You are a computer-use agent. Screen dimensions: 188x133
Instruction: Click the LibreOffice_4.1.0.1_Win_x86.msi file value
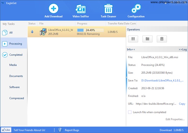point(159,57)
